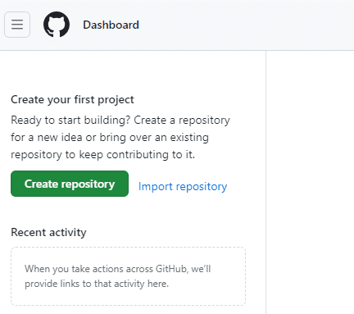Screen dimensions: 354x314
Task: Click blank space in the top header bar
Action: click(246, 25)
